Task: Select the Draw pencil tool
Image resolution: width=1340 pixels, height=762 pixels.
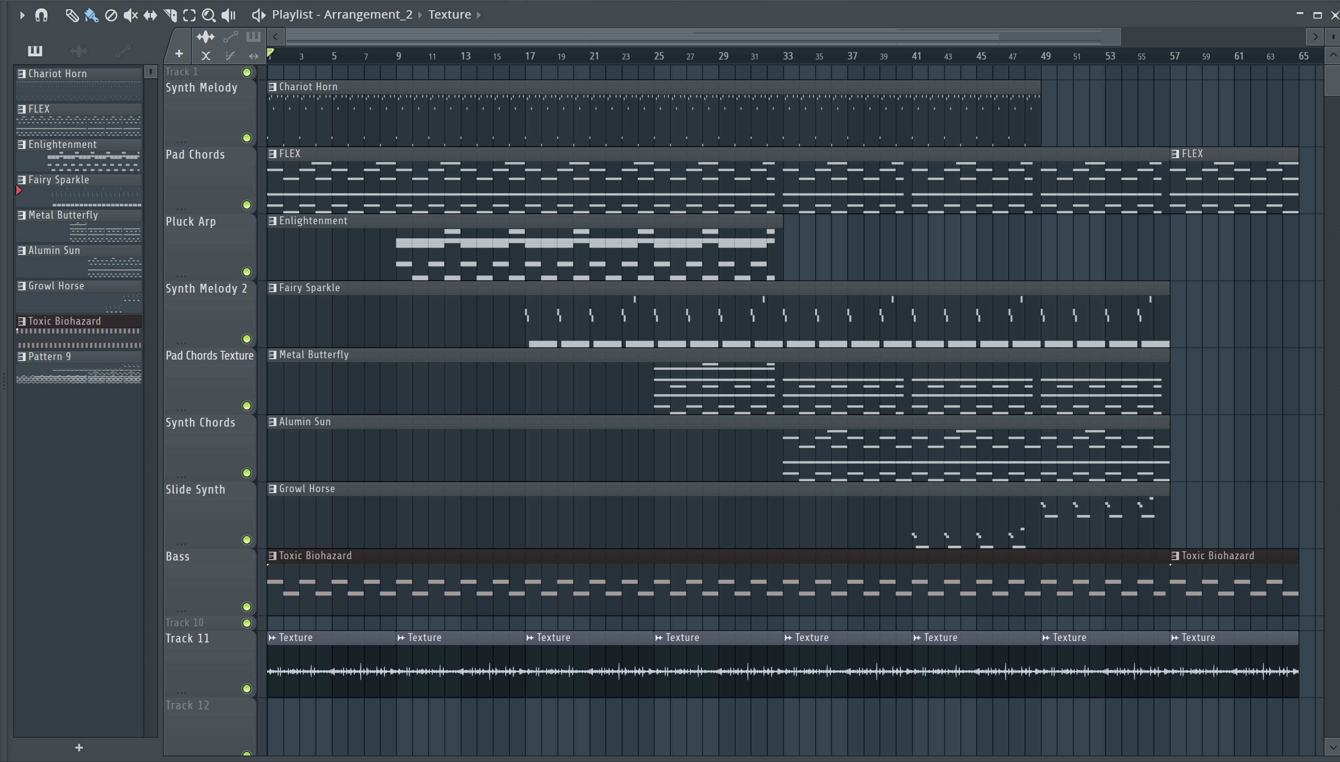Action: click(72, 15)
